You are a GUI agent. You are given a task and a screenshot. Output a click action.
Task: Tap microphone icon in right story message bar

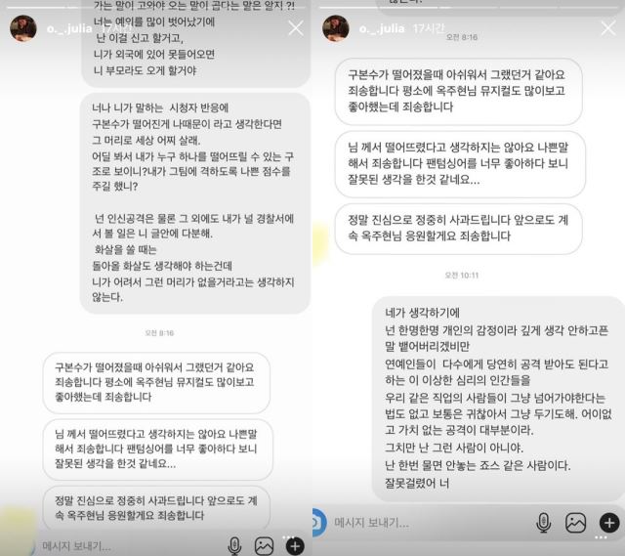click(x=543, y=523)
